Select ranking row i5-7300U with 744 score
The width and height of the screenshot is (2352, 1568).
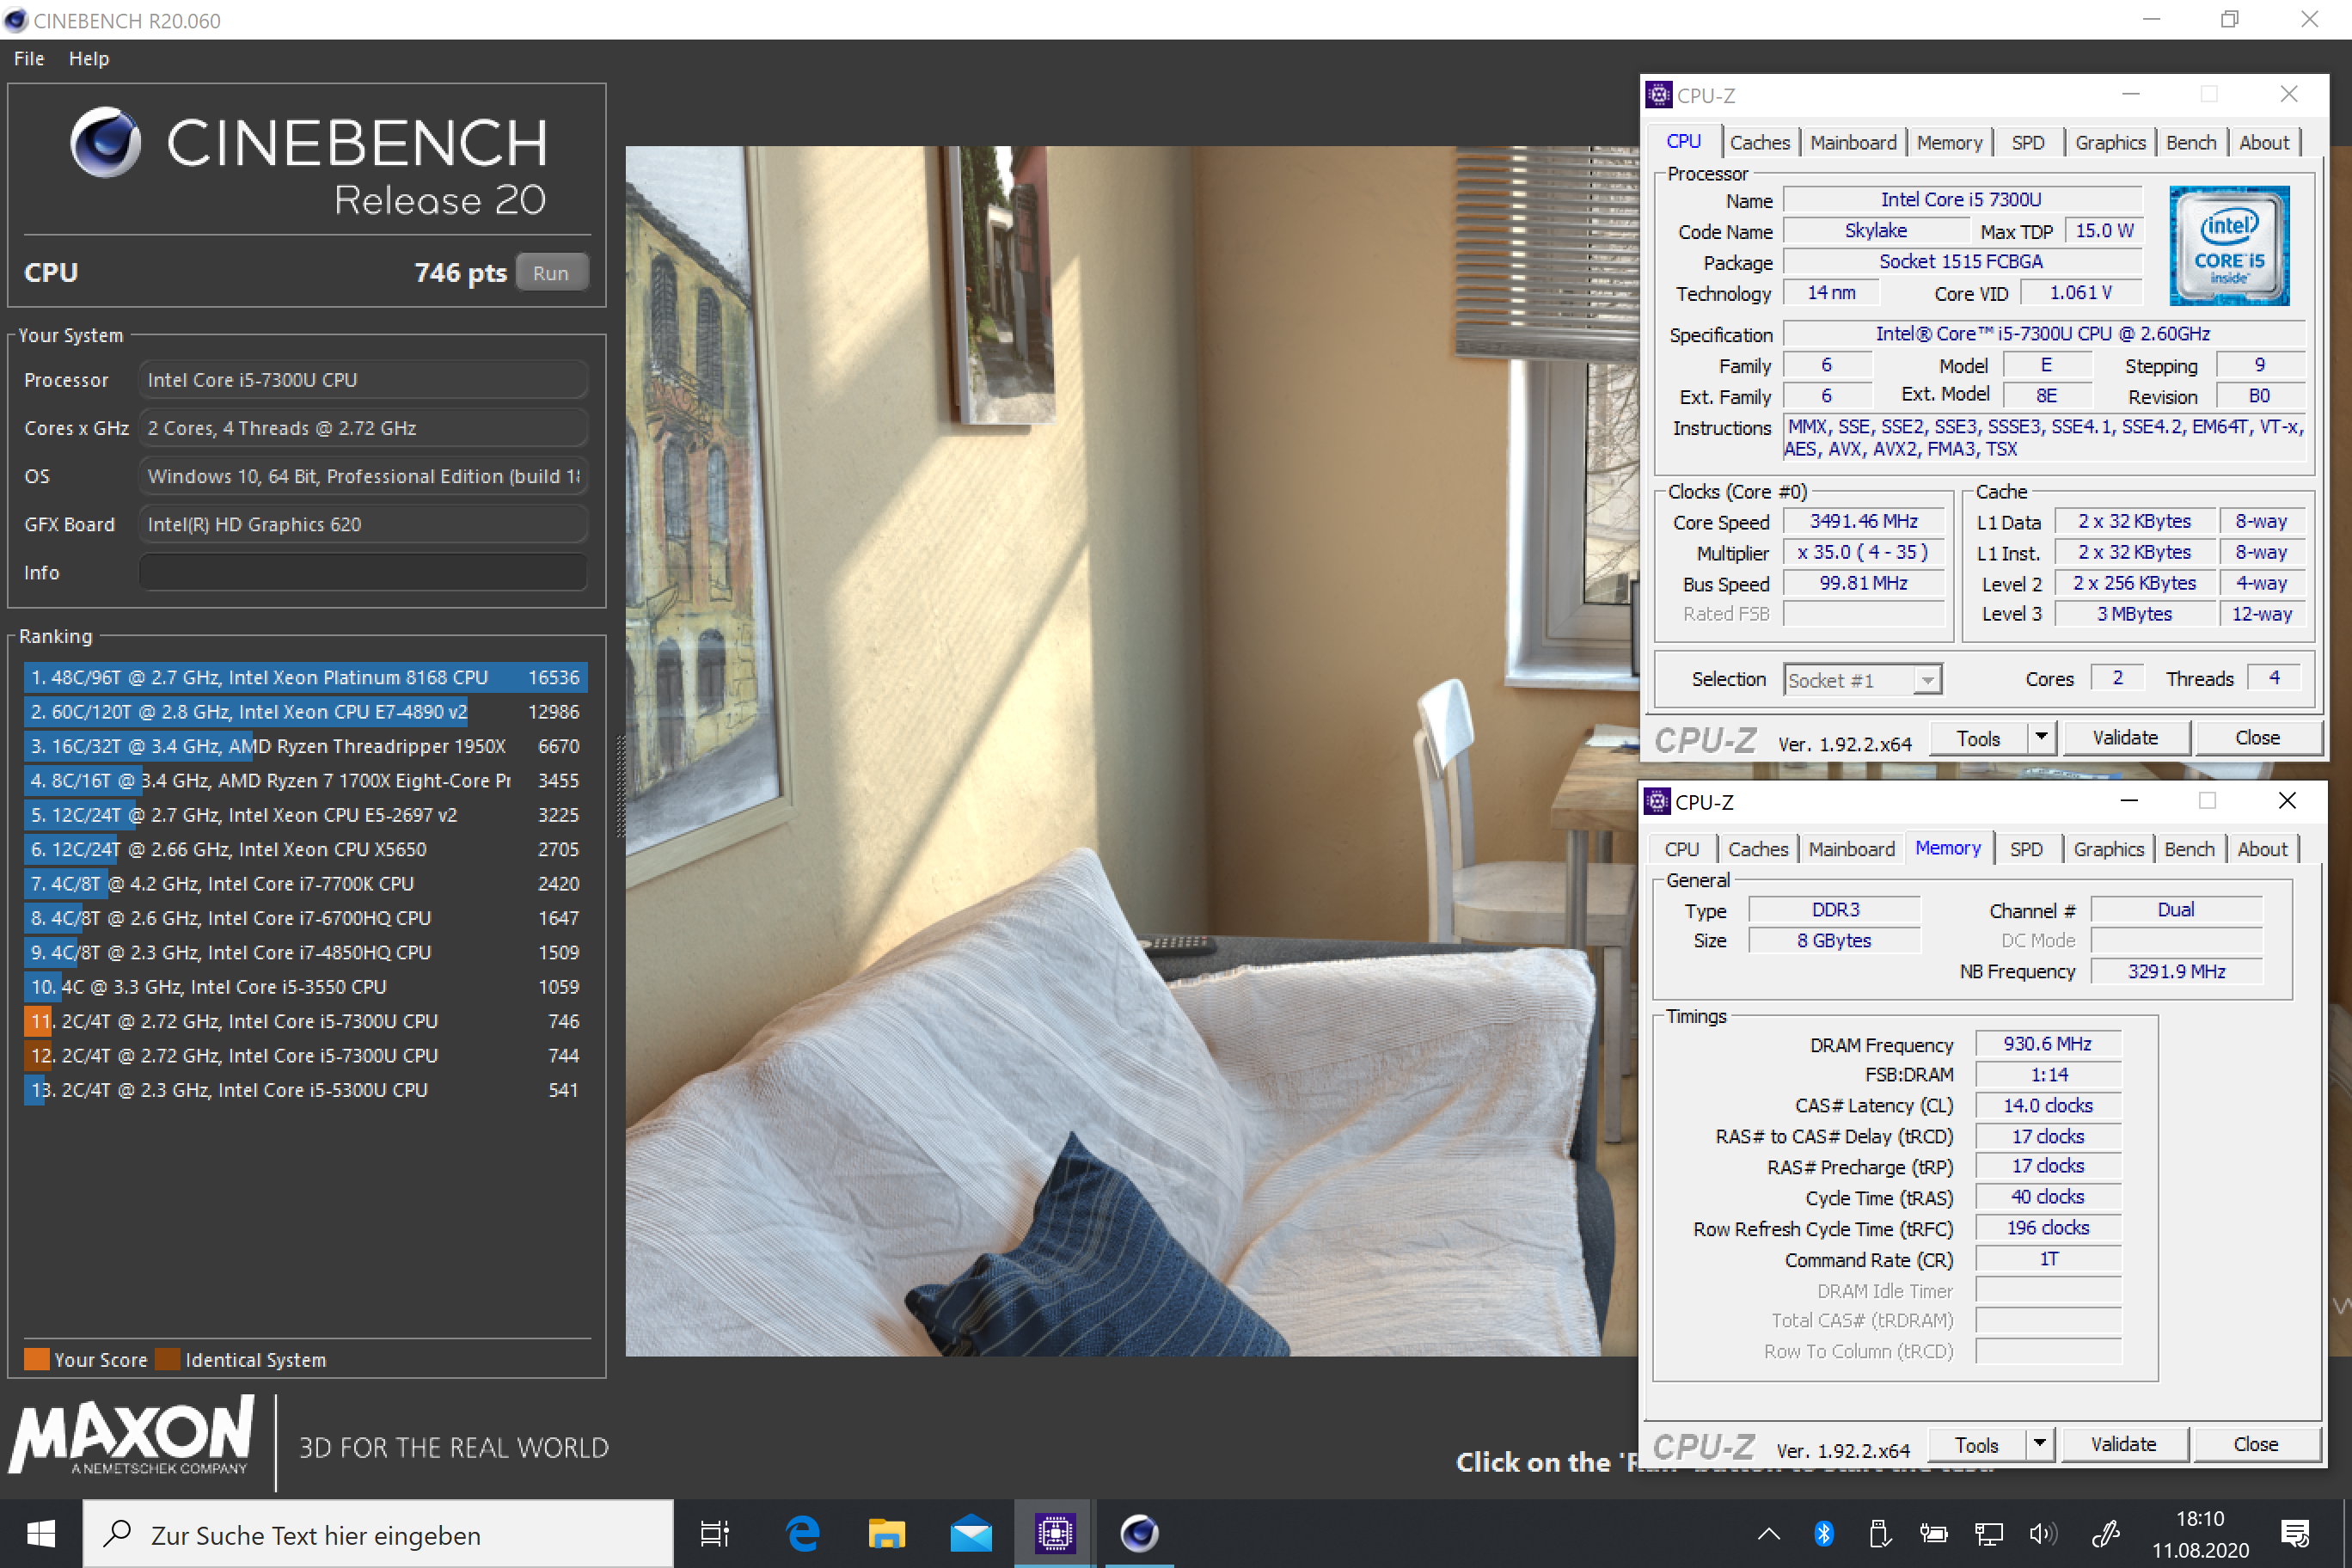pyautogui.click(x=305, y=1056)
